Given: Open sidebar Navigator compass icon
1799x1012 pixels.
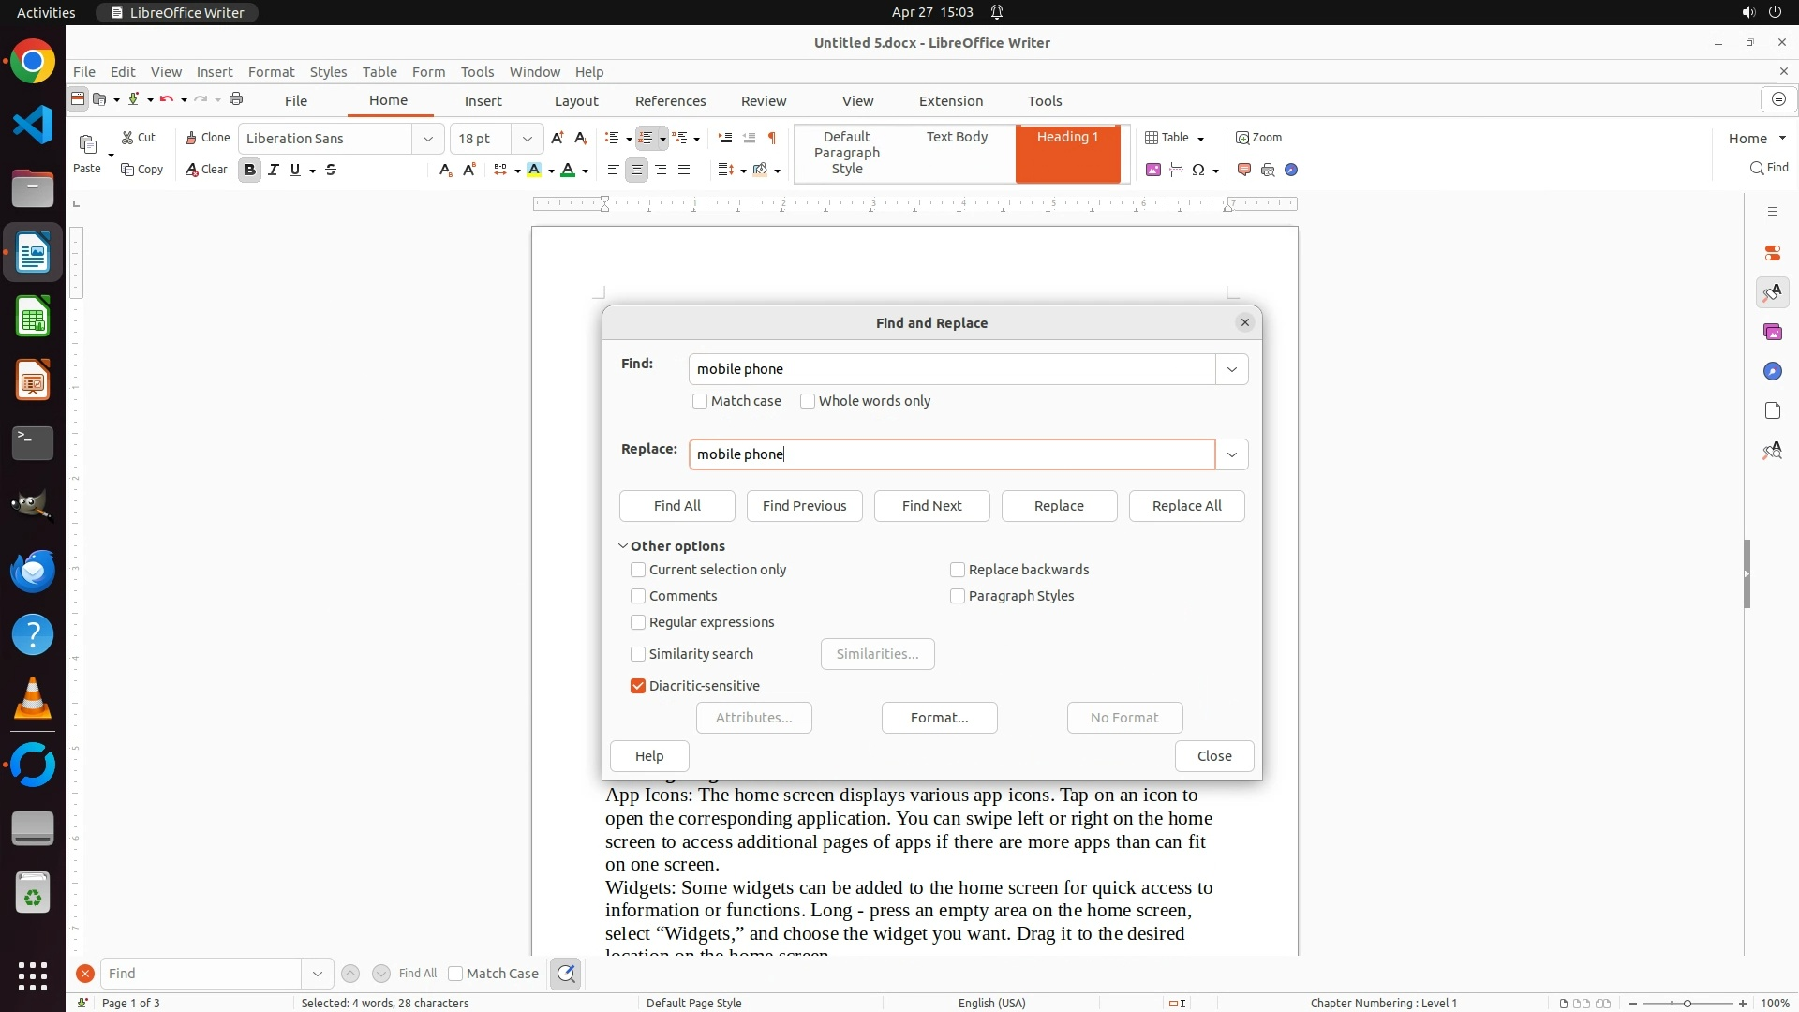Looking at the screenshot, I should pyautogui.click(x=1772, y=372).
